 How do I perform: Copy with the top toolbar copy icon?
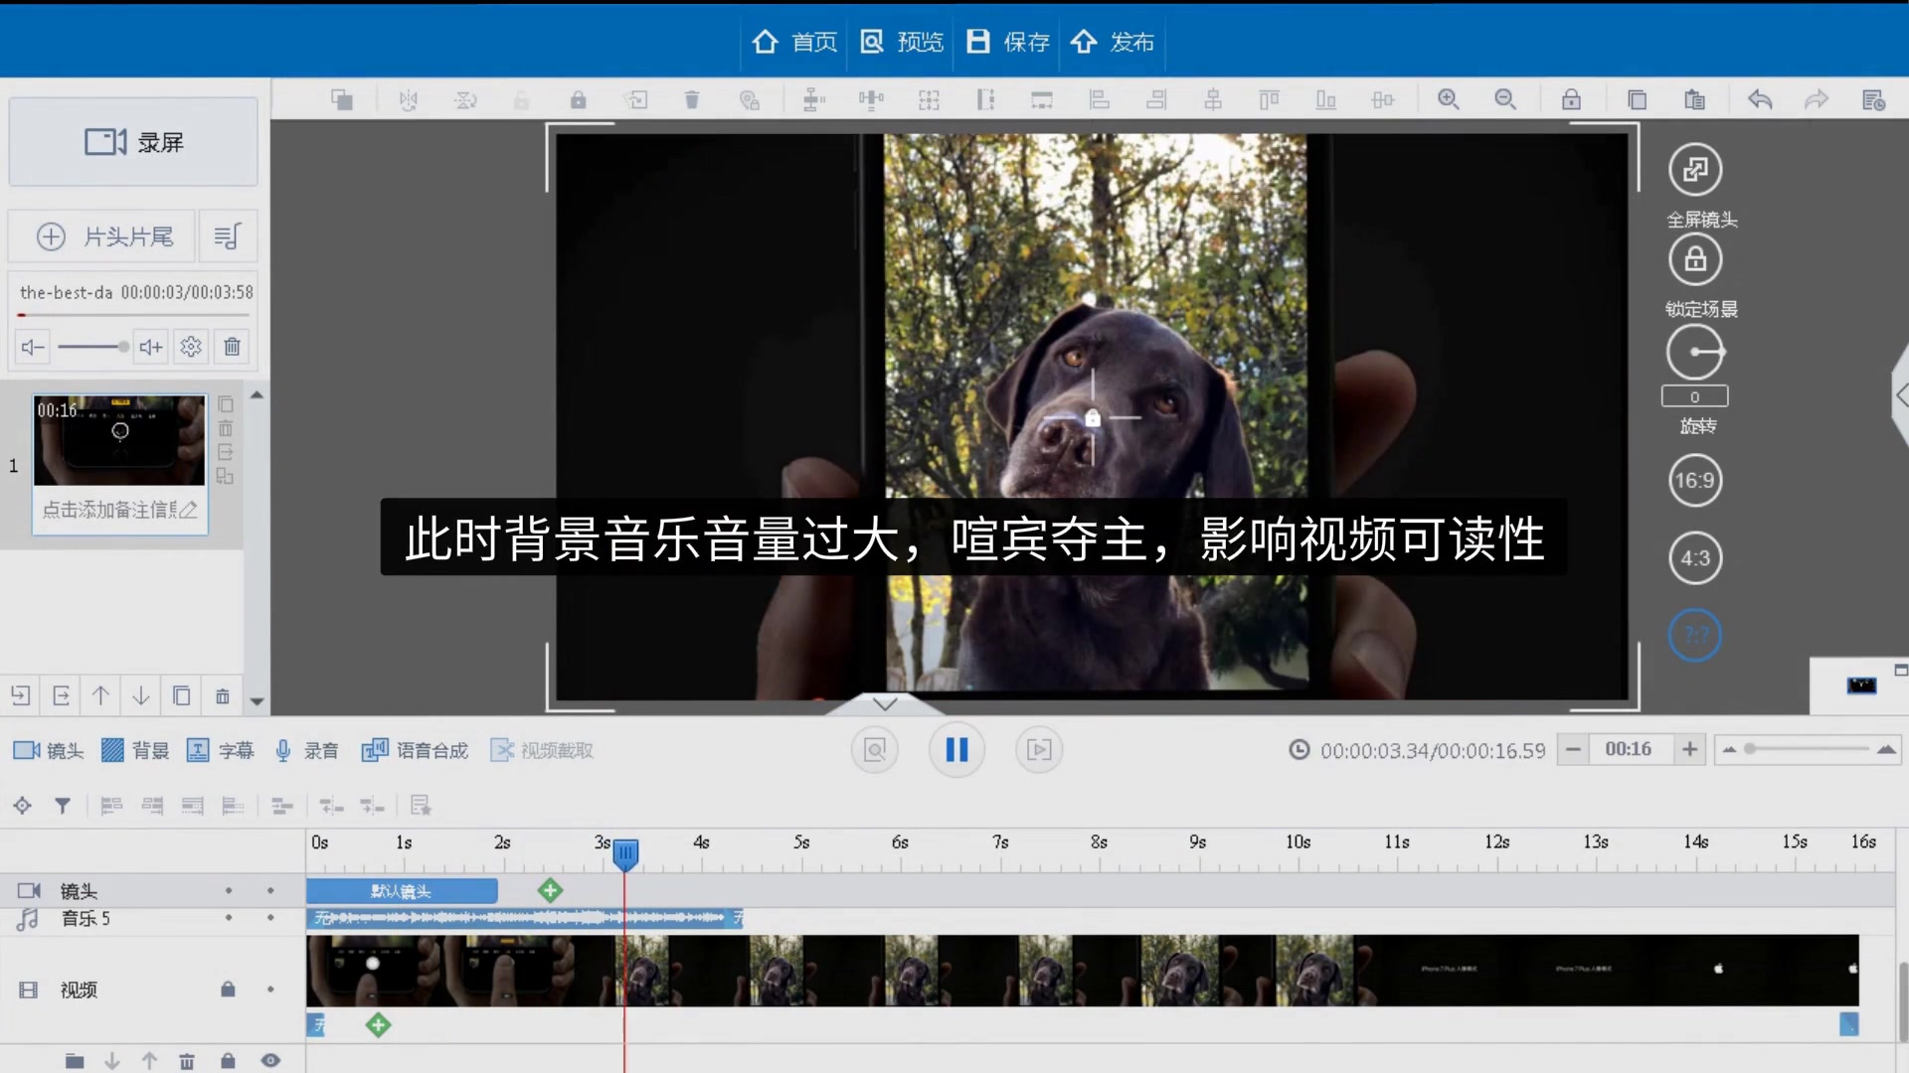1637,99
